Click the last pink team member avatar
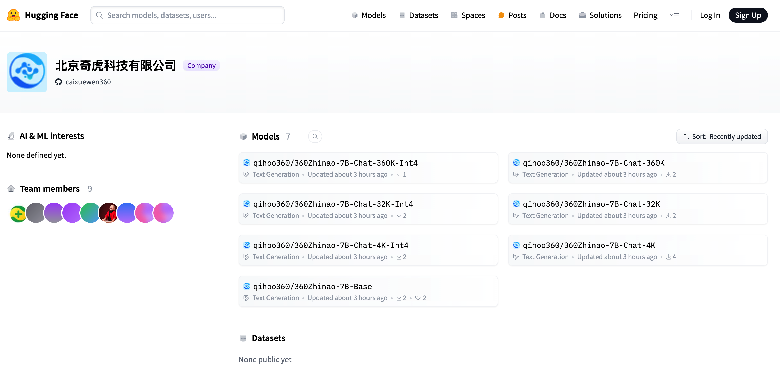Viewport: 780px width, 371px height. (163, 213)
